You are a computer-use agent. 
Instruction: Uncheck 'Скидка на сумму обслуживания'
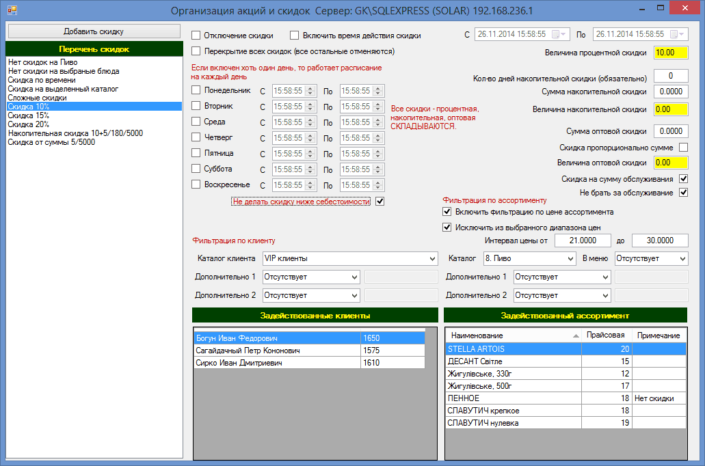[683, 178]
